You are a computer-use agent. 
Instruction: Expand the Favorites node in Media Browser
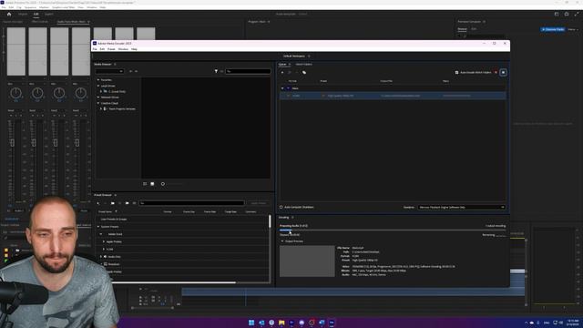[x=98, y=80]
